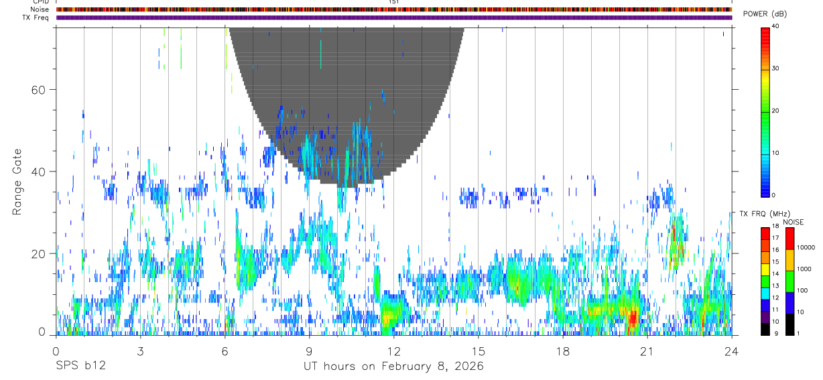This screenshot has height=380, width=823.
Task: Pick the cyan 12 MHz block in TX FRQ bar
Action: (765, 294)
